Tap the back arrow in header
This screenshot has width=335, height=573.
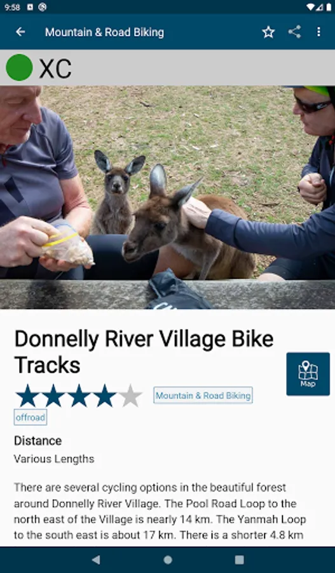(20, 32)
